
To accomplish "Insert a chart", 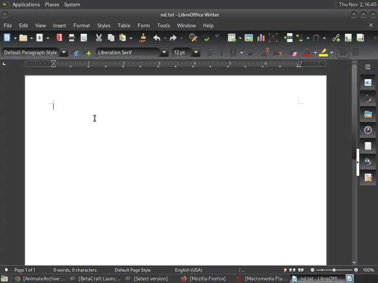I will (x=261, y=38).
